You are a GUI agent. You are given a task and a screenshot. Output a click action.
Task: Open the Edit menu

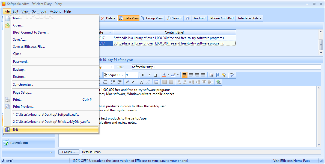click(x=16, y=11)
